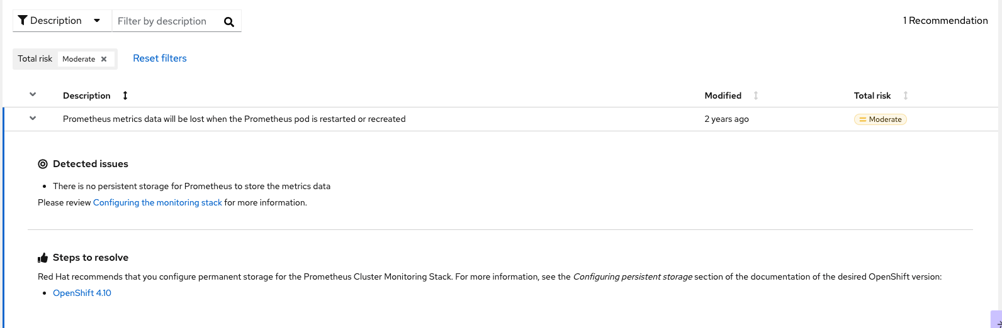
Task: Sort by the Total risk column arrows
Action: pyautogui.click(x=906, y=96)
